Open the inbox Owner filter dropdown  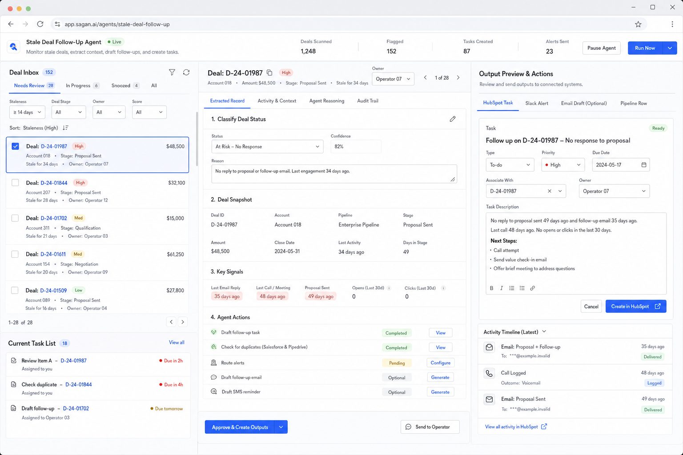click(109, 112)
